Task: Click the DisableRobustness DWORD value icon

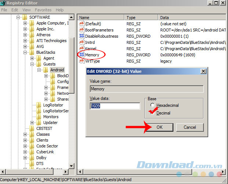Action: (82, 36)
